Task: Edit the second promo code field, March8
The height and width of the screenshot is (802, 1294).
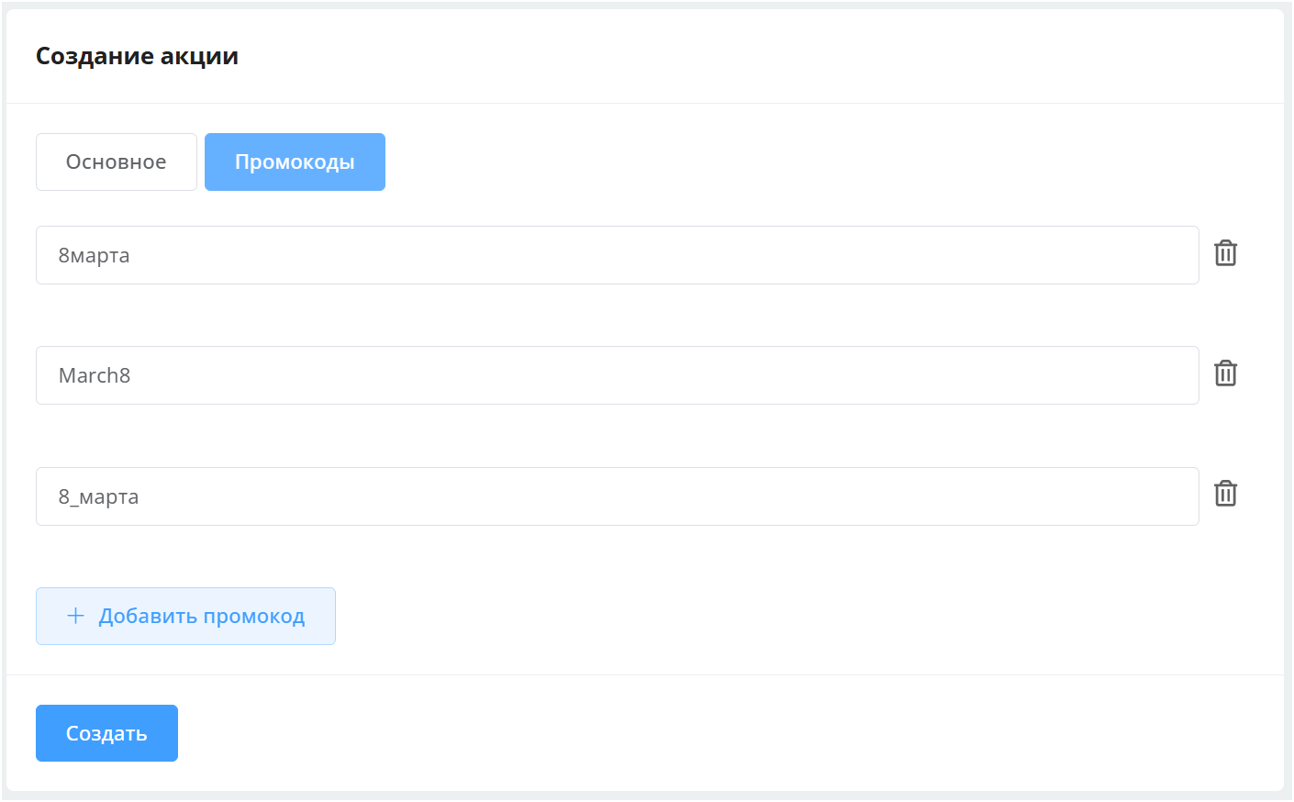Action: point(617,375)
